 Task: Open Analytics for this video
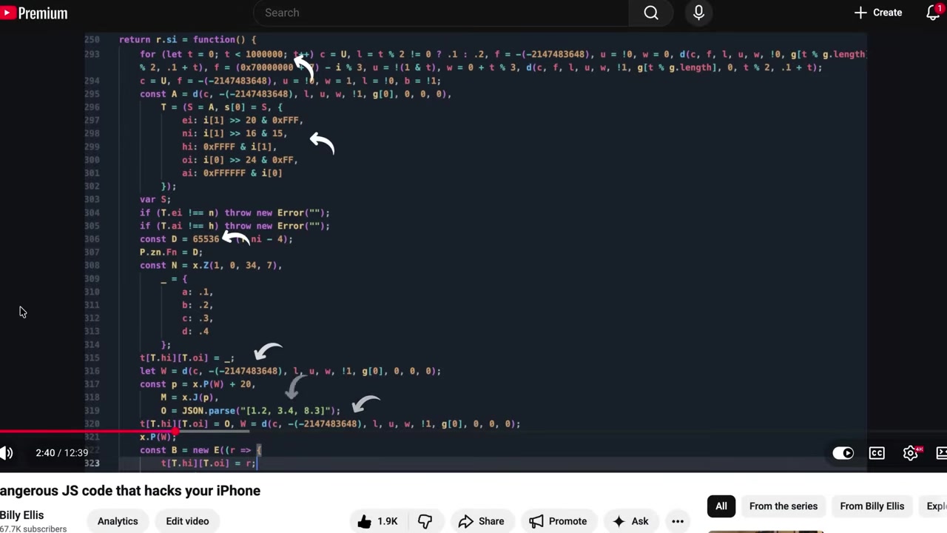[118, 521]
